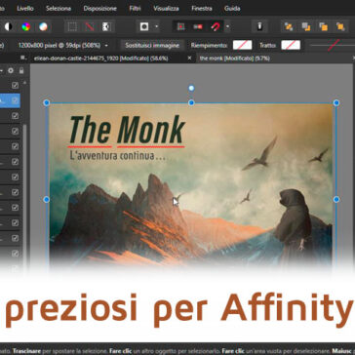Open the Disposizione menu
The height and width of the screenshot is (355, 355).
point(99,8)
